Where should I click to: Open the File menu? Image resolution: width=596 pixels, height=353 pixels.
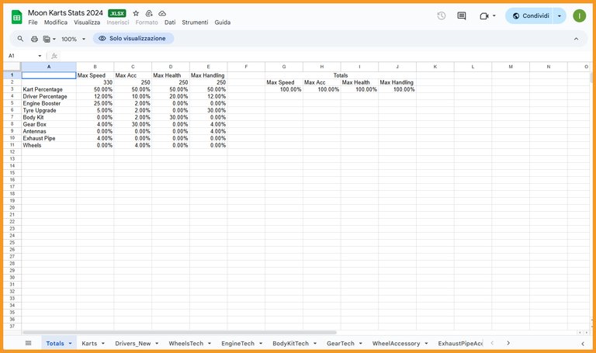click(x=33, y=22)
